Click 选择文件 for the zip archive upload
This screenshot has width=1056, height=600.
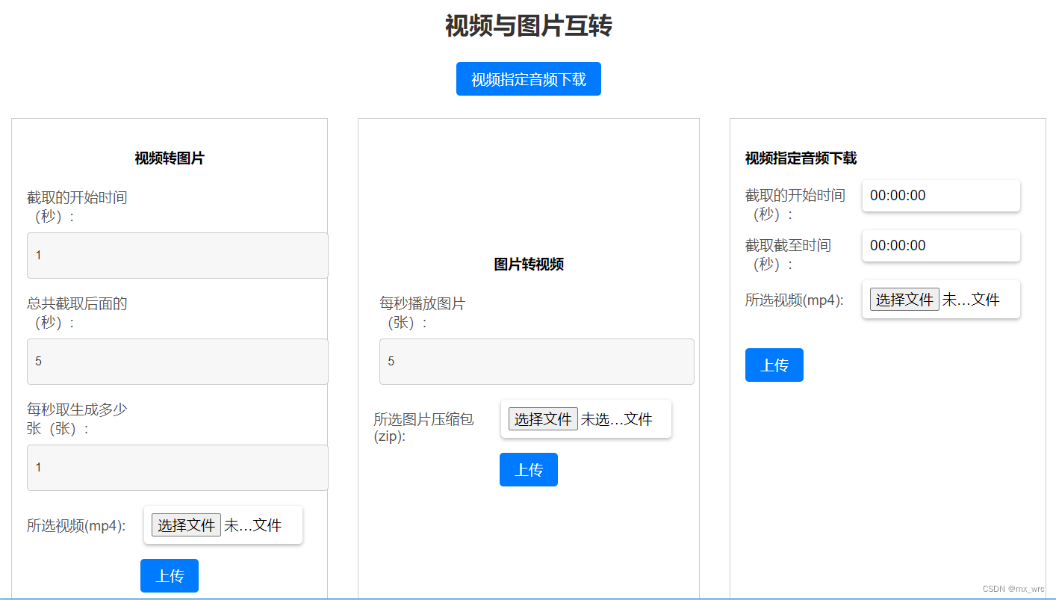click(542, 418)
